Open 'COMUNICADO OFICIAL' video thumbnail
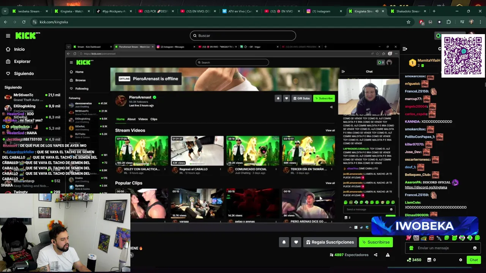Screen dimensions: 486x273 (252, 151)
